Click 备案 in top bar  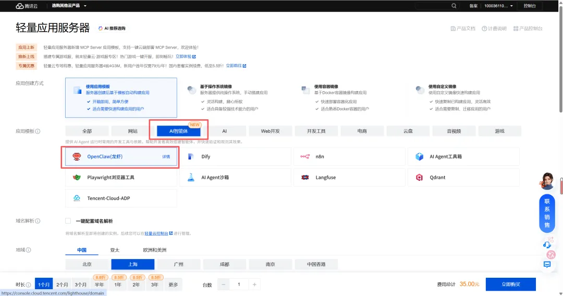pyautogui.click(x=473, y=6)
